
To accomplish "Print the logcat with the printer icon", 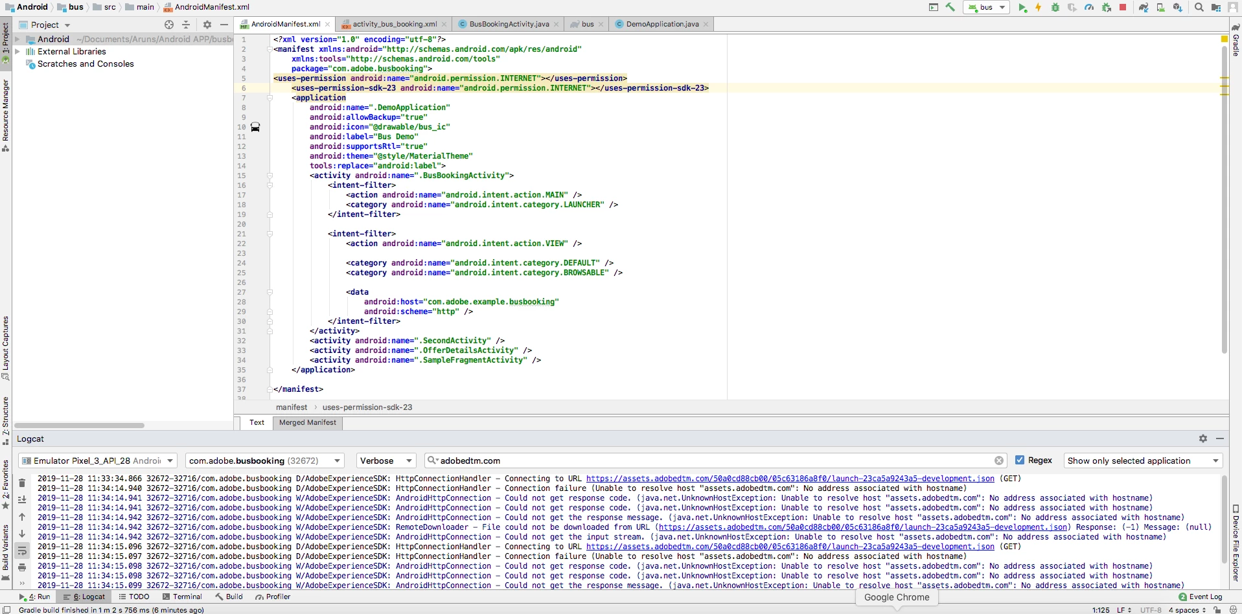I will [x=22, y=567].
